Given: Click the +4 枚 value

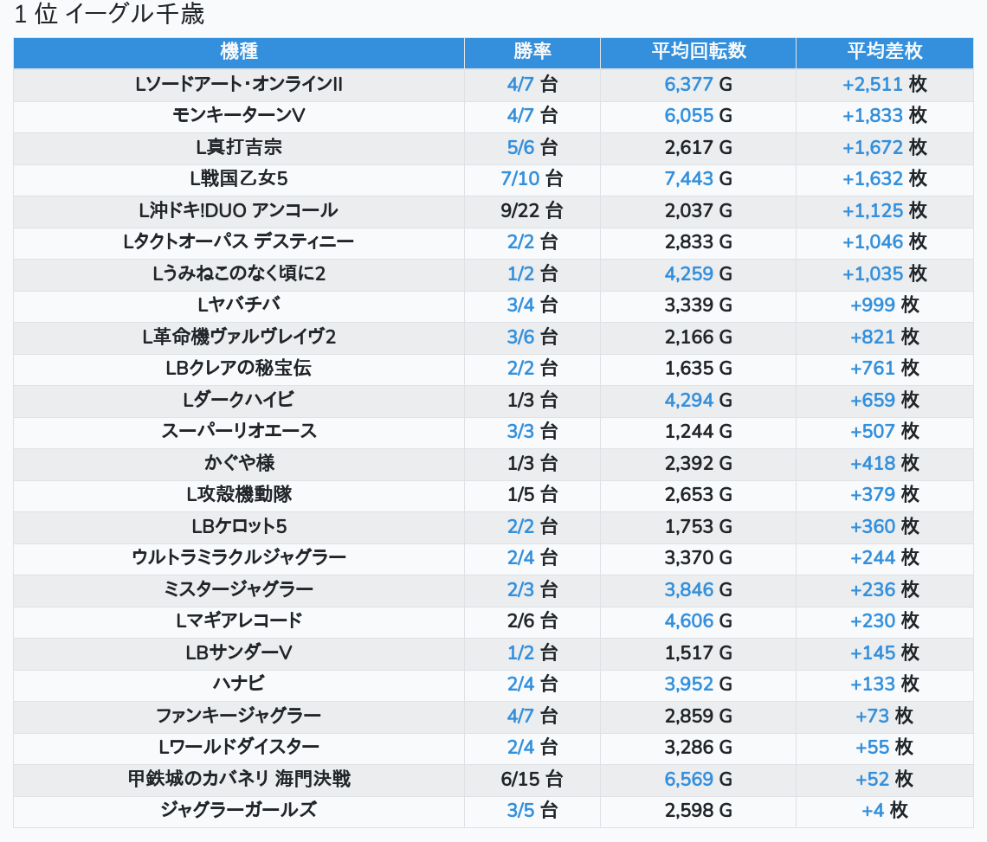Looking at the screenshot, I should [x=884, y=810].
